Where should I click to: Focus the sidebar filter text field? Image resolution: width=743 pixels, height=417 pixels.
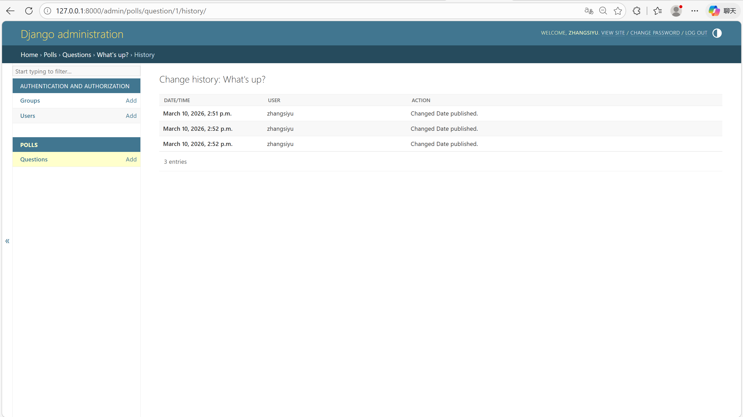(x=76, y=71)
